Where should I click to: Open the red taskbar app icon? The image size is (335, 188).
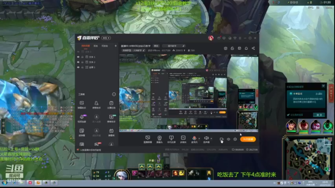[30, 183]
